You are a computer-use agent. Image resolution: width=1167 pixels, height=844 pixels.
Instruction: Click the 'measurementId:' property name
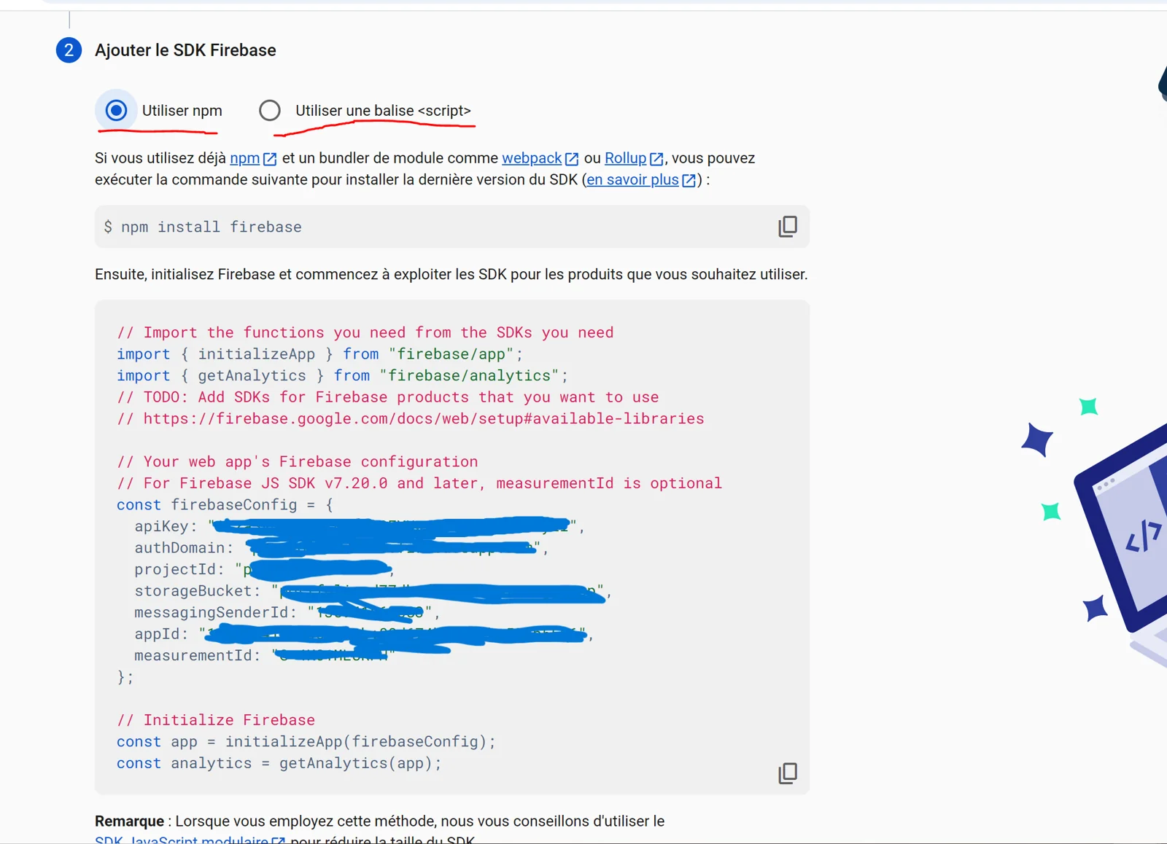(197, 655)
